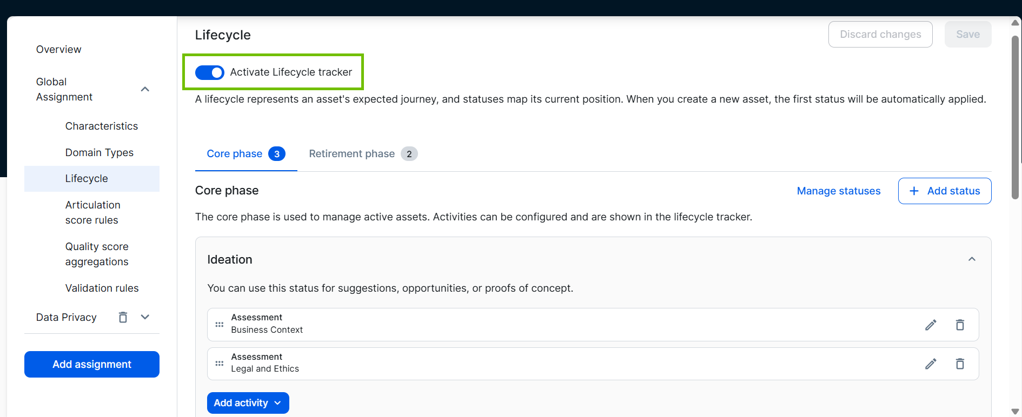Screen dimensions: 1022x417
Task: Collapse the Global Assignment section
Action: tap(145, 89)
